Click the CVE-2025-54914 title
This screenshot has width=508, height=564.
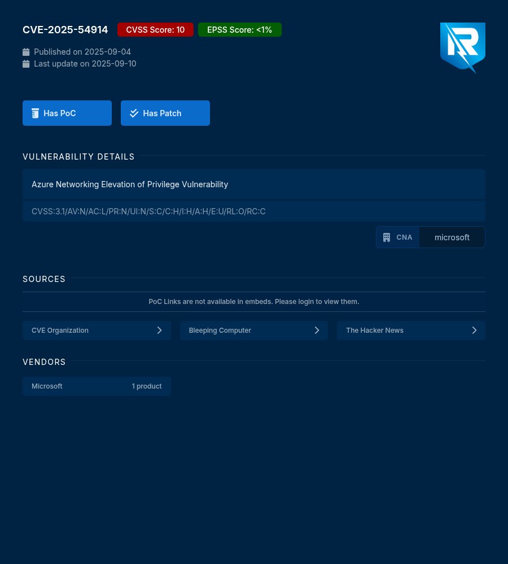(65, 29)
